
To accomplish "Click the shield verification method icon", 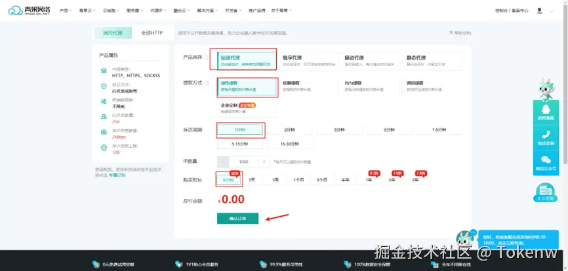I will click(104, 86).
